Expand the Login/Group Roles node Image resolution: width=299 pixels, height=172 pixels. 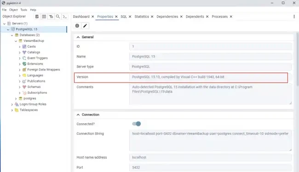coord(12,104)
